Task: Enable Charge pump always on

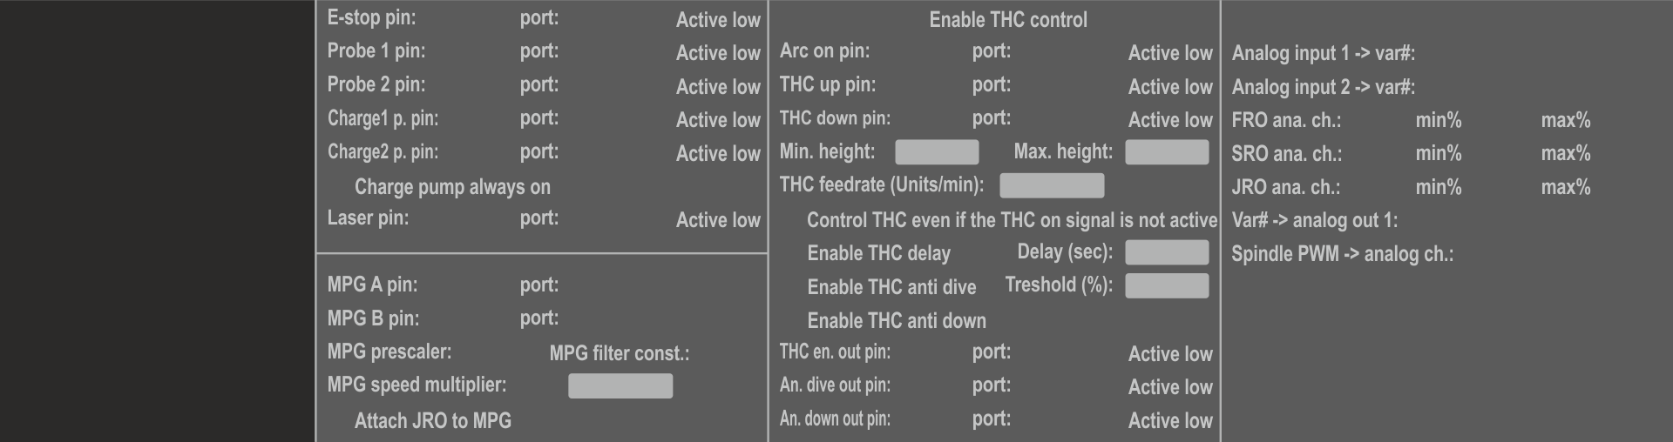Action: (451, 187)
